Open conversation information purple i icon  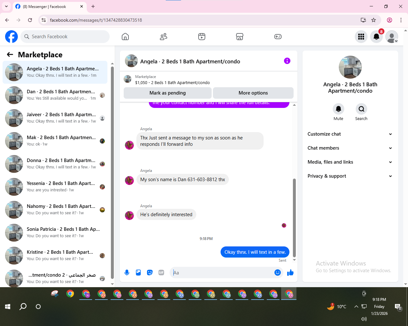[287, 61]
